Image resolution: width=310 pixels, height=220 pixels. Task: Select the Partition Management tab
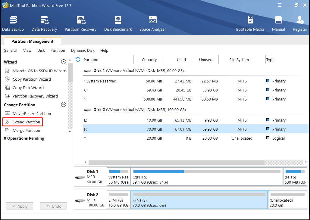(33, 41)
